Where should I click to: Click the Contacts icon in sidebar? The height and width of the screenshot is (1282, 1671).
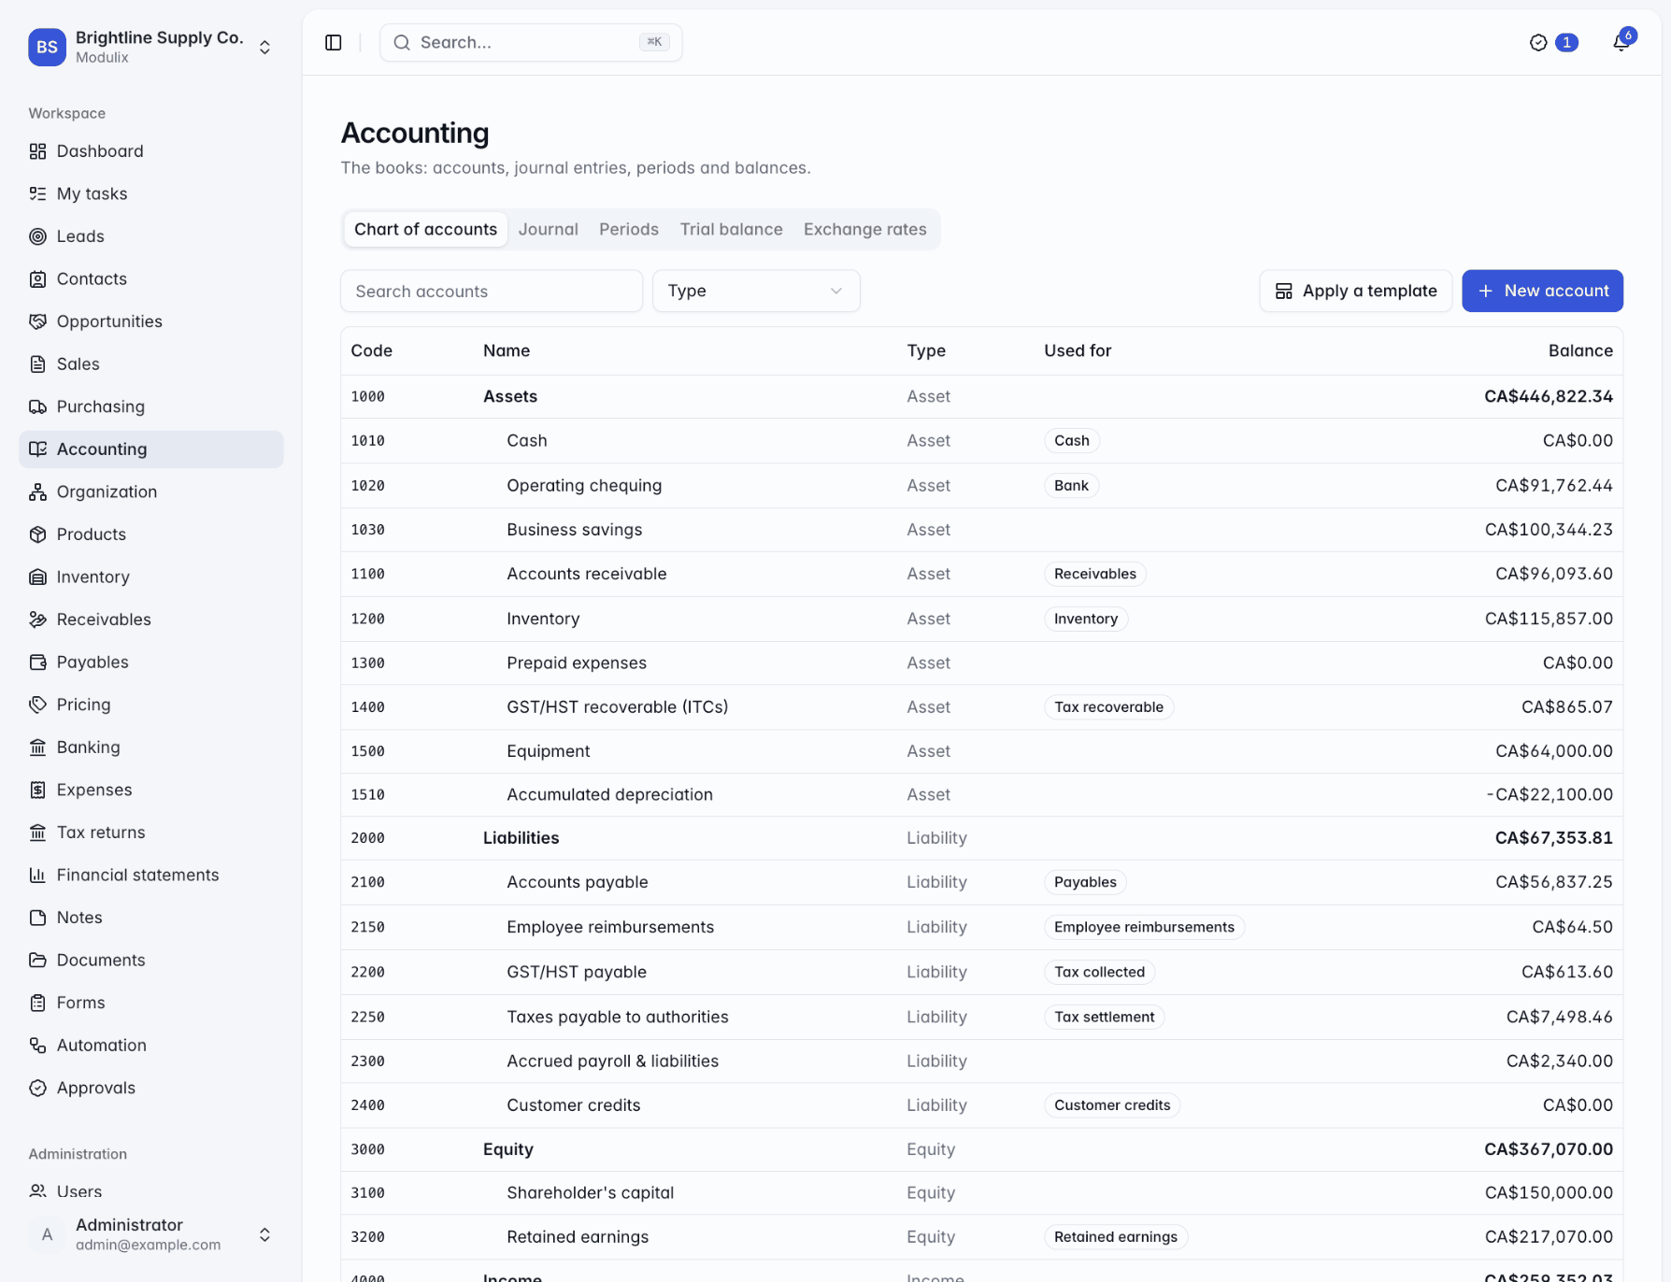(x=37, y=278)
